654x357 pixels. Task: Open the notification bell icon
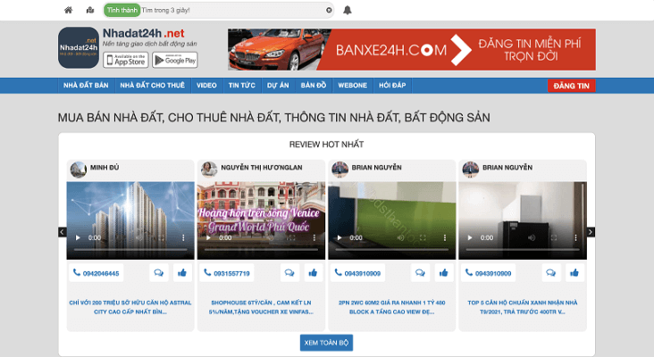(347, 10)
